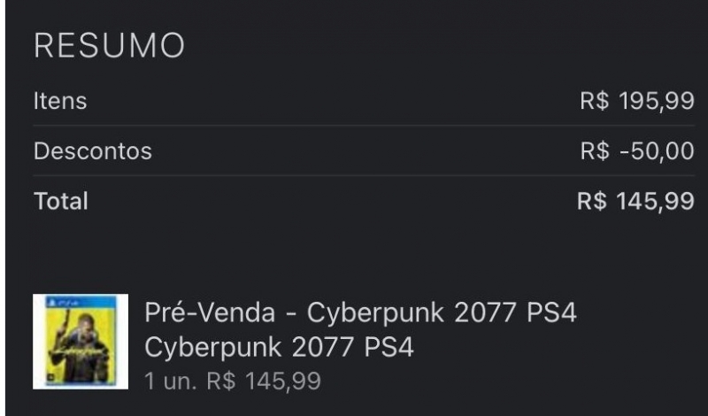Click the bold total amount R$ 145,99

[x=635, y=201]
